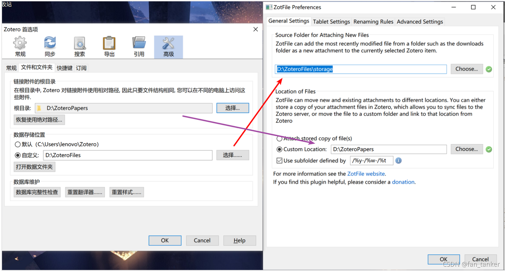Click 选择 button for the root directory
Viewport: 505px width, 271px height.
232,108
